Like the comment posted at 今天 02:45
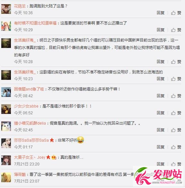 pos(176,130)
